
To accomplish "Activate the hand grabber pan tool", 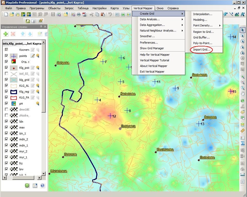I will click(x=243, y=94).
